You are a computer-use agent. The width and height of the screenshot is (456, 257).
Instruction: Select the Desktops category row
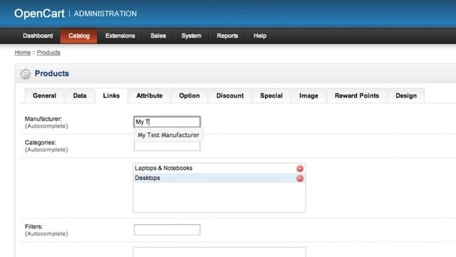pyautogui.click(x=219, y=178)
